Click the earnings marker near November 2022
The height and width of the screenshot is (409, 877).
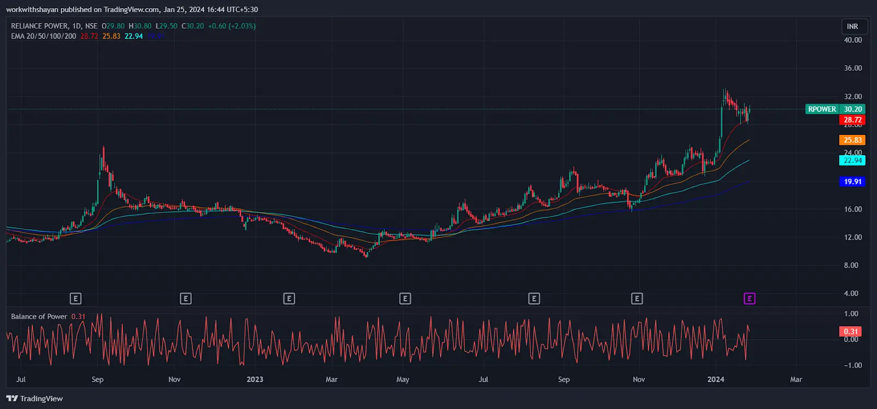tap(186, 298)
